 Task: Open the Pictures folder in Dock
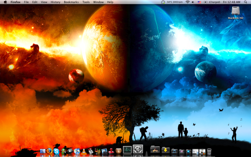[x=182, y=151]
